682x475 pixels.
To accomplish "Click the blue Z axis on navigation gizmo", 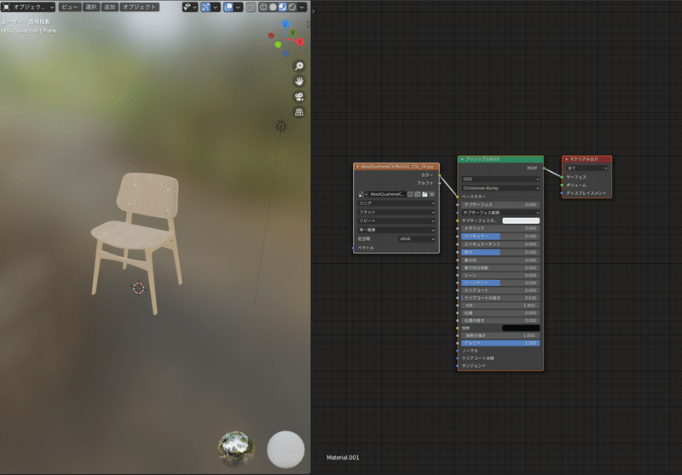I will point(286,24).
